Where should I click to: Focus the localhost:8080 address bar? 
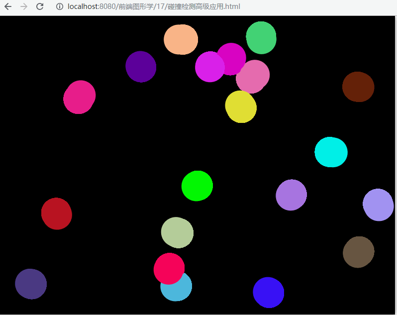coord(154,6)
